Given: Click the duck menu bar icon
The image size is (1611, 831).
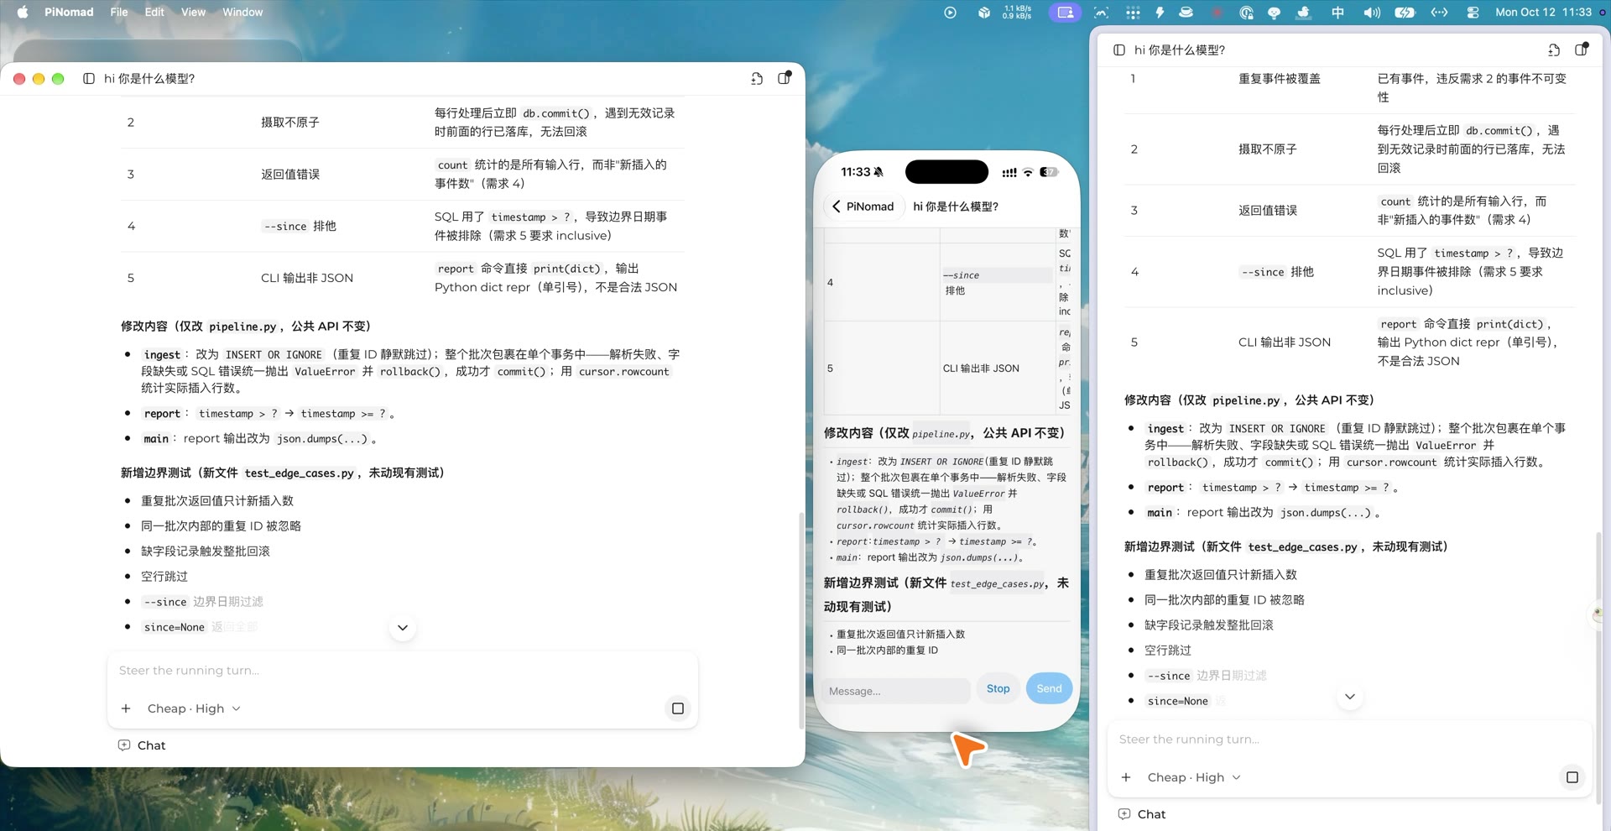Looking at the screenshot, I should pos(1303,13).
